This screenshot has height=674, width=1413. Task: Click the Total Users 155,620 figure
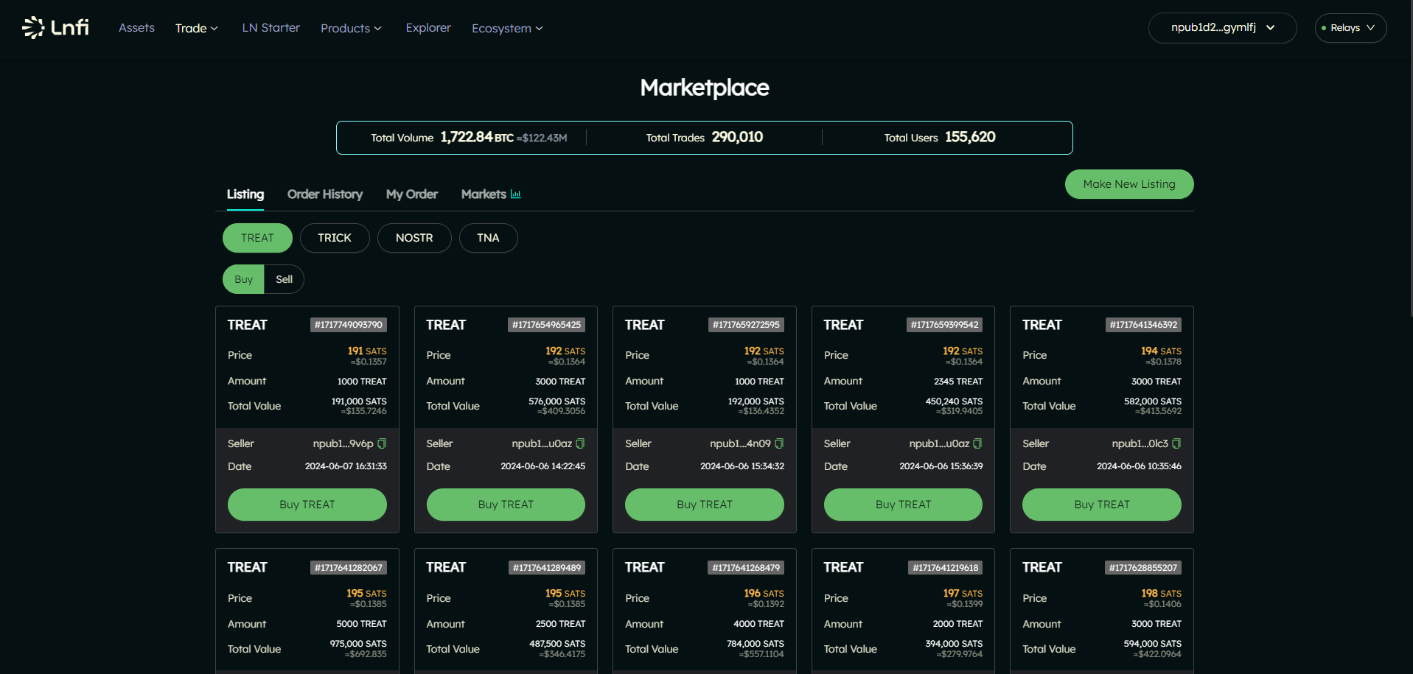pos(970,137)
